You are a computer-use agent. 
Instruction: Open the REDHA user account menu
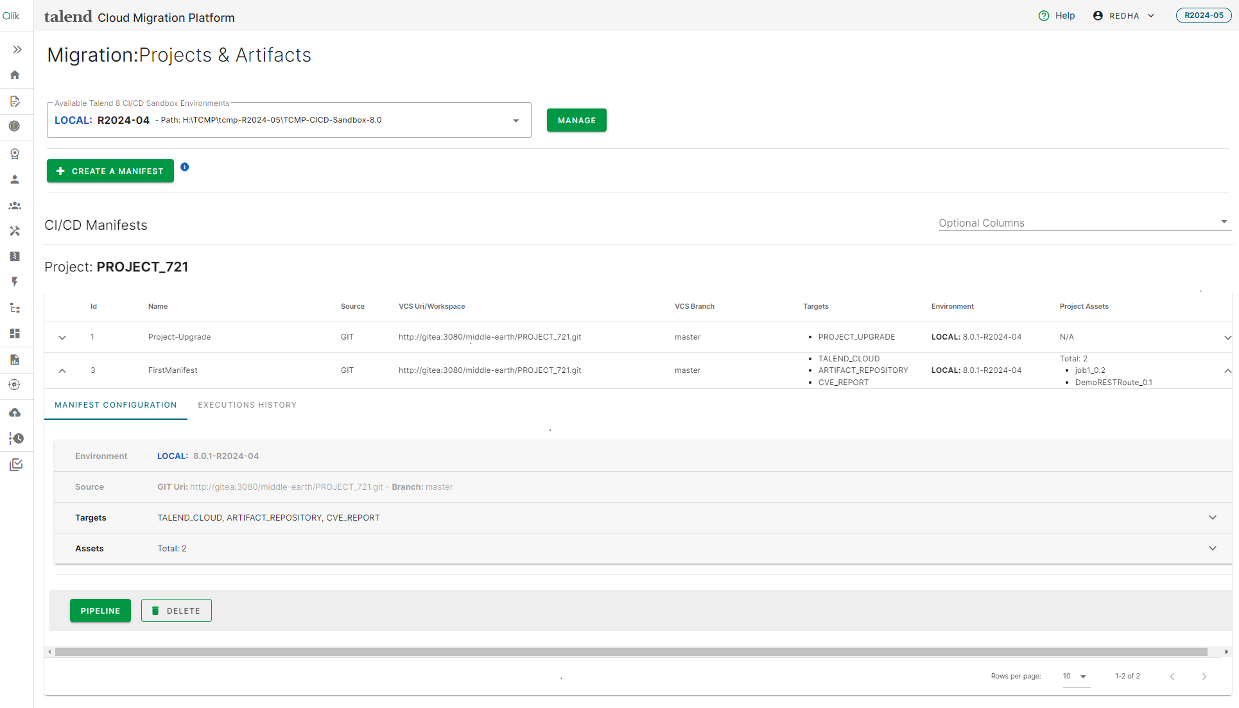[1123, 15]
